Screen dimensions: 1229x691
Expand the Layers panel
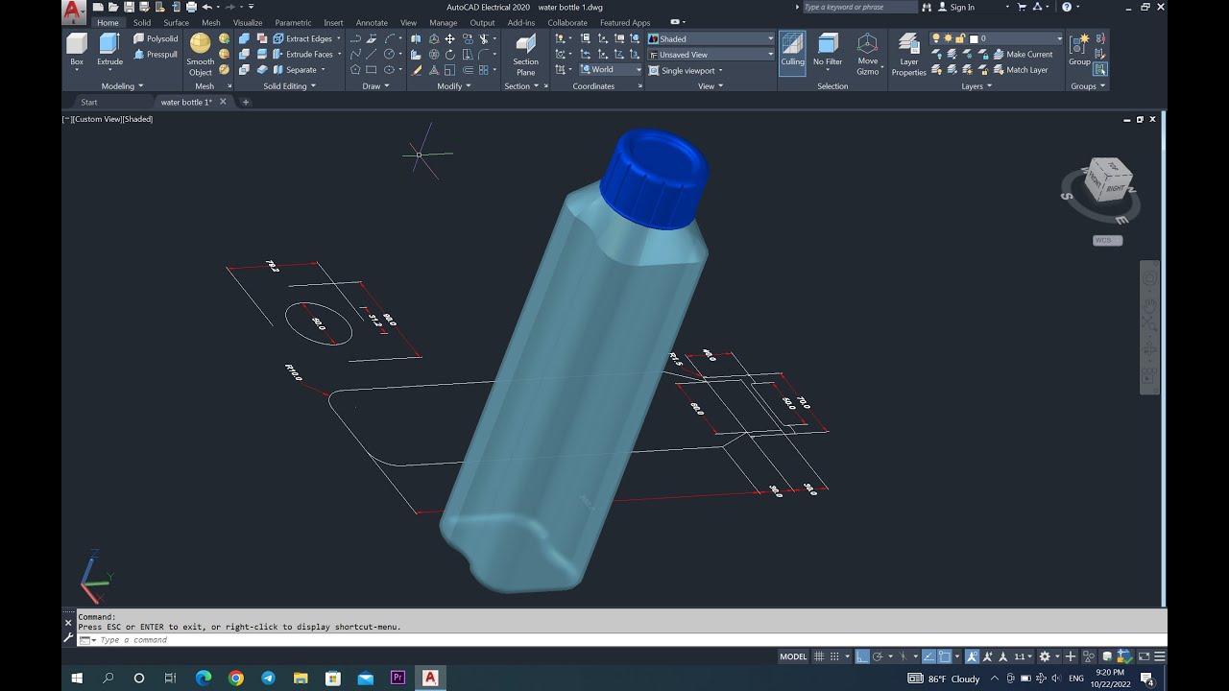click(977, 86)
